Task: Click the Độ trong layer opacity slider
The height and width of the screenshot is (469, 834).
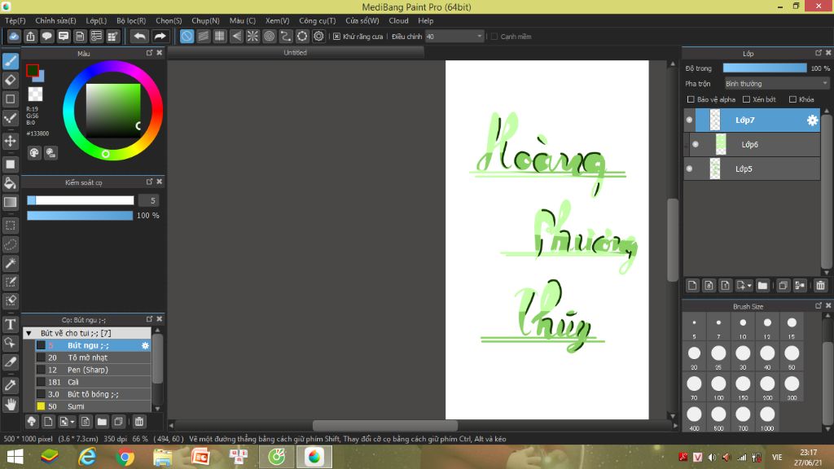Action: coord(764,68)
